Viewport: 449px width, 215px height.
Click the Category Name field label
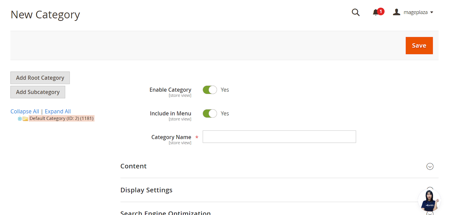click(x=171, y=137)
